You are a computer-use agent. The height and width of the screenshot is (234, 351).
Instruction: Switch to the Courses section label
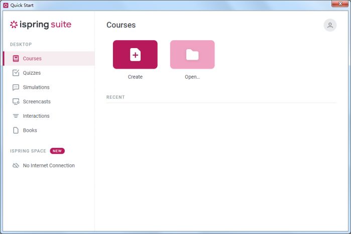32,59
